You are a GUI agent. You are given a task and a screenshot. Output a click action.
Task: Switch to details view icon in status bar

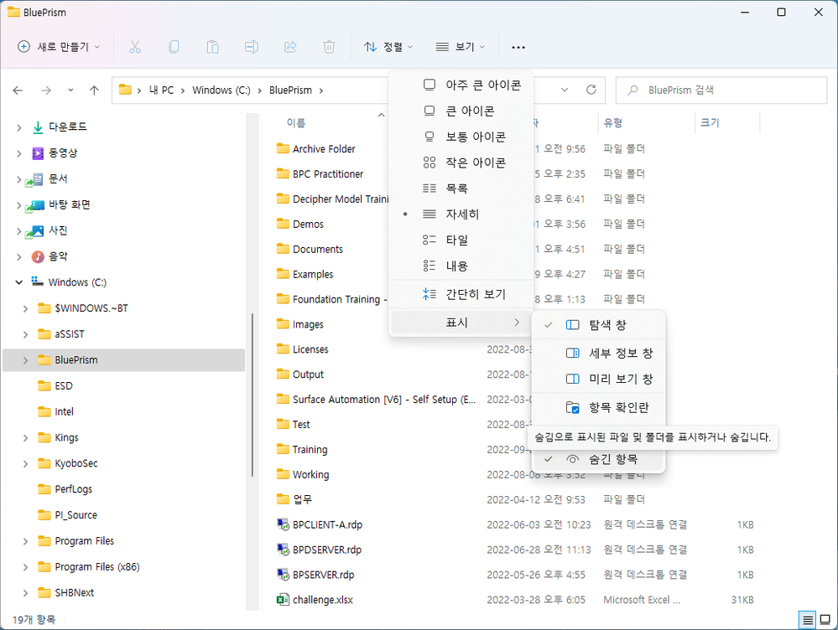[808, 620]
